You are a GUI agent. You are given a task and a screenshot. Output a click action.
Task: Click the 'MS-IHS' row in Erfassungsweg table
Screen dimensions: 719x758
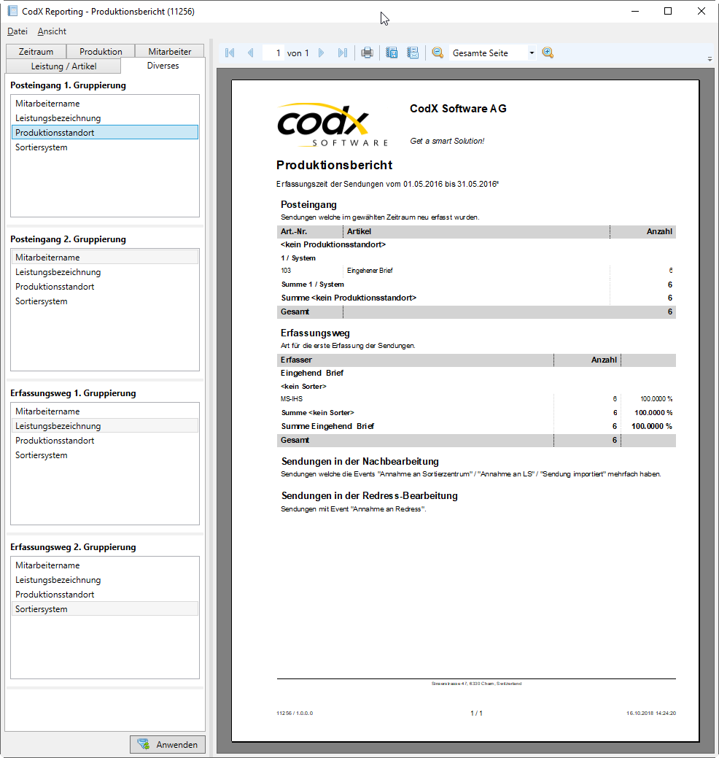coord(476,399)
